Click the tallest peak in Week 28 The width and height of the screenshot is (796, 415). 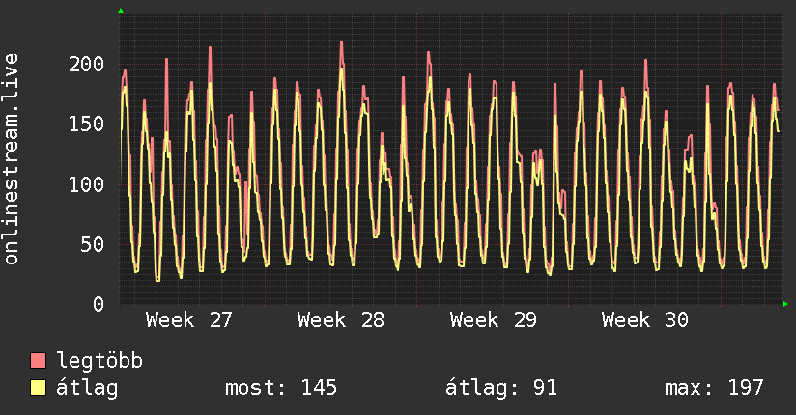pyautogui.click(x=342, y=42)
